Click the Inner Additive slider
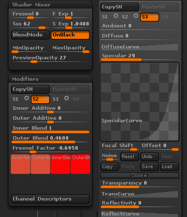Viewport: 187px width, 217px height. coord(50,110)
